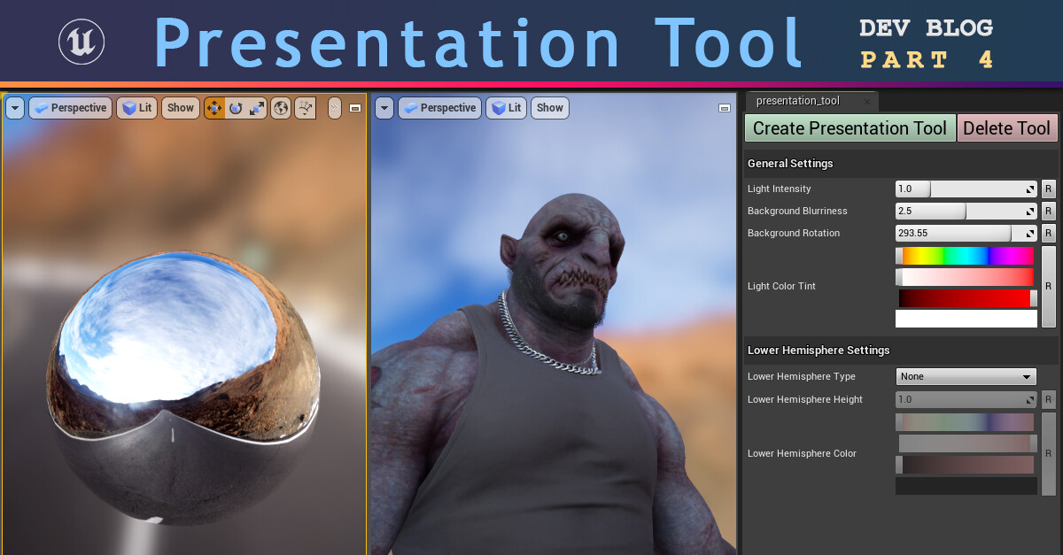Click the R reset icon beside Light Intensity
This screenshot has width=1063, height=555.
pyautogui.click(x=1048, y=189)
